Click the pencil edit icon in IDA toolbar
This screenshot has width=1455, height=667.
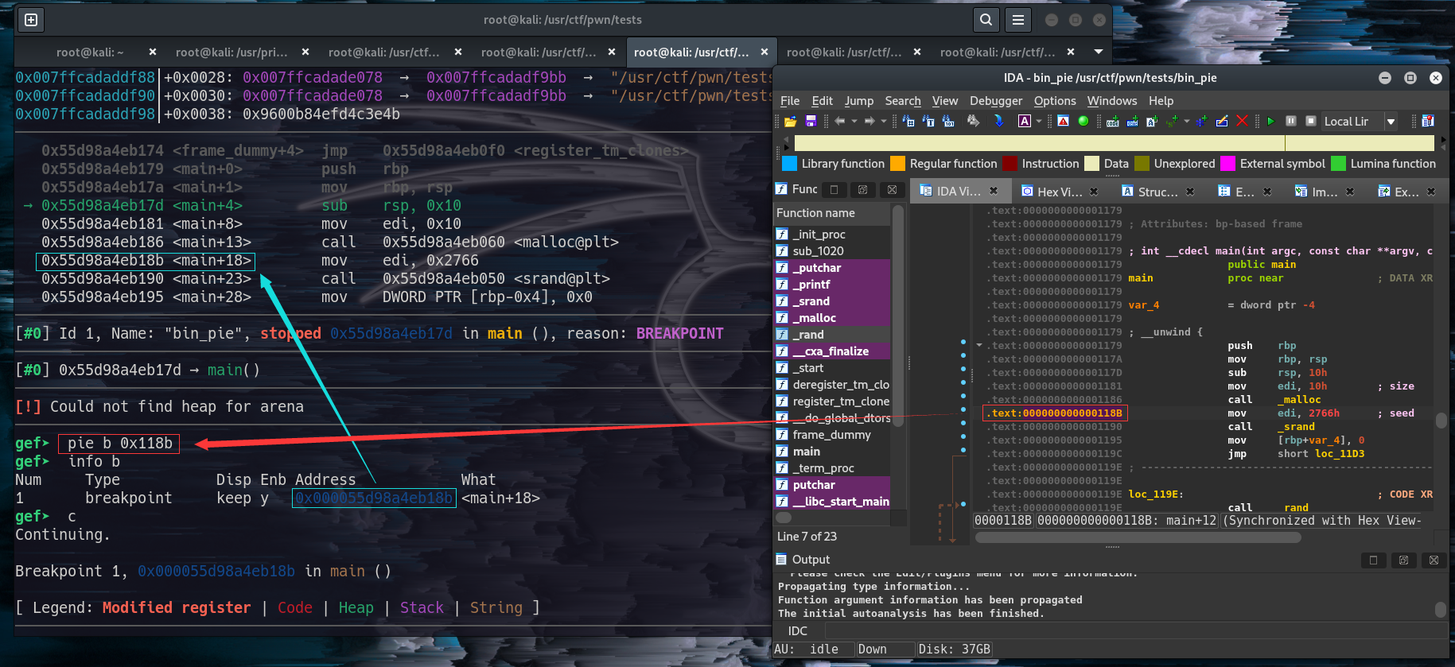(1222, 121)
